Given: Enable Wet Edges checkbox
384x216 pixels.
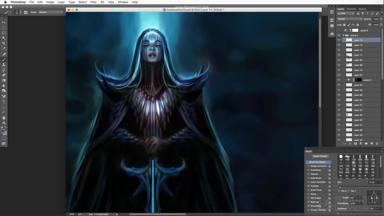Looking at the screenshot, I should tap(308, 198).
